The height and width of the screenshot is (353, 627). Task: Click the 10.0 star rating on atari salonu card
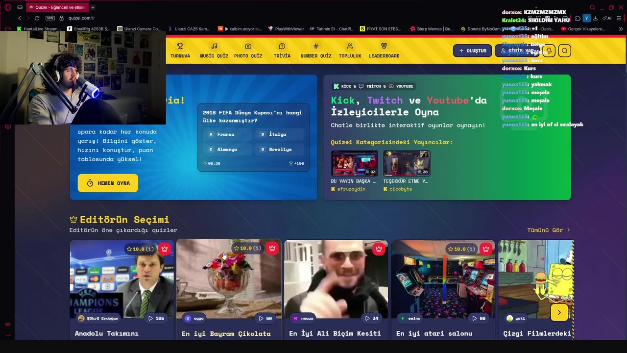click(x=461, y=249)
